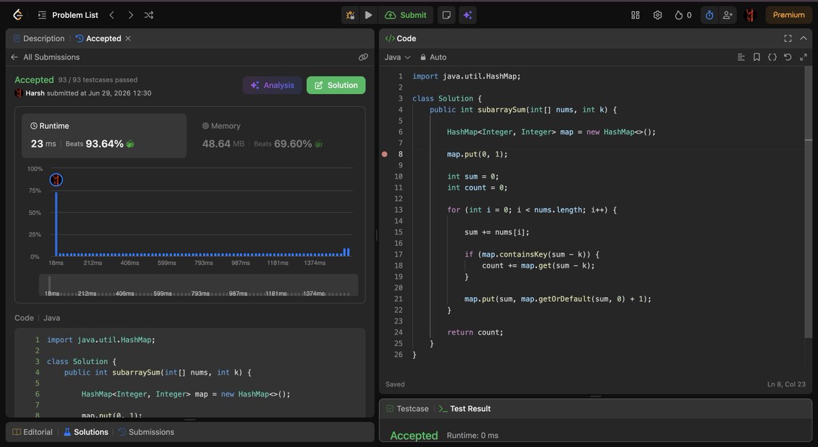
Task: Click the debug icon in top toolbar
Action: (x=350, y=15)
